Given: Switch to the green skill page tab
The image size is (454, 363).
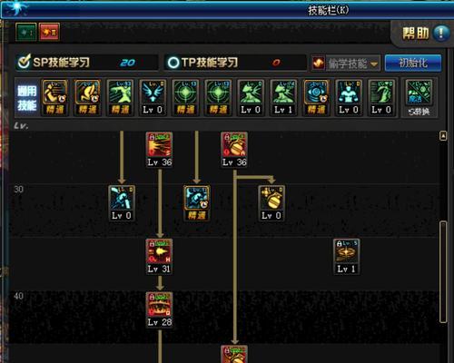Looking at the screenshot, I should pos(26,32).
